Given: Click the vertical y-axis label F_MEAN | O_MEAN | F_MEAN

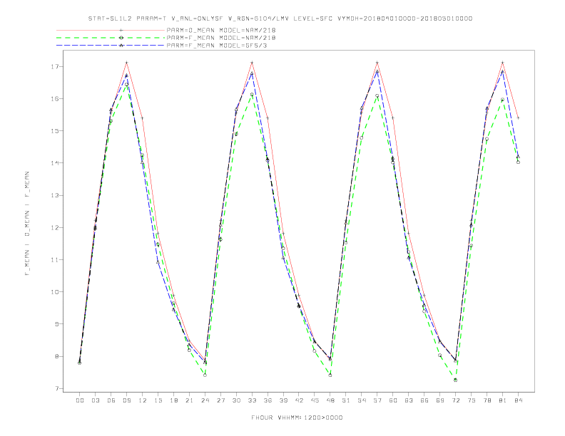Looking at the screenshot, I should coord(27,224).
